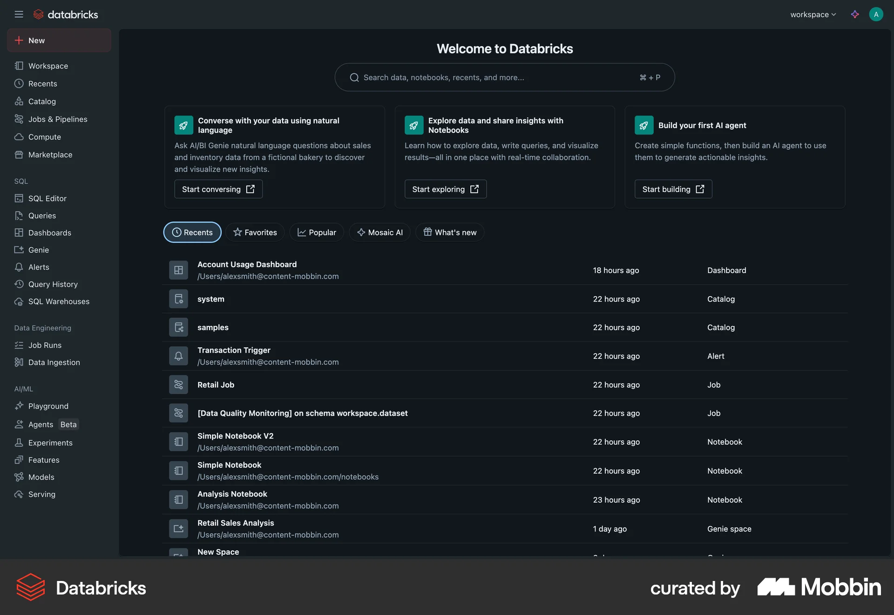This screenshot has height=615, width=894.
Task: Collapse the sidebar with the hamburger icon
Action: point(19,14)
